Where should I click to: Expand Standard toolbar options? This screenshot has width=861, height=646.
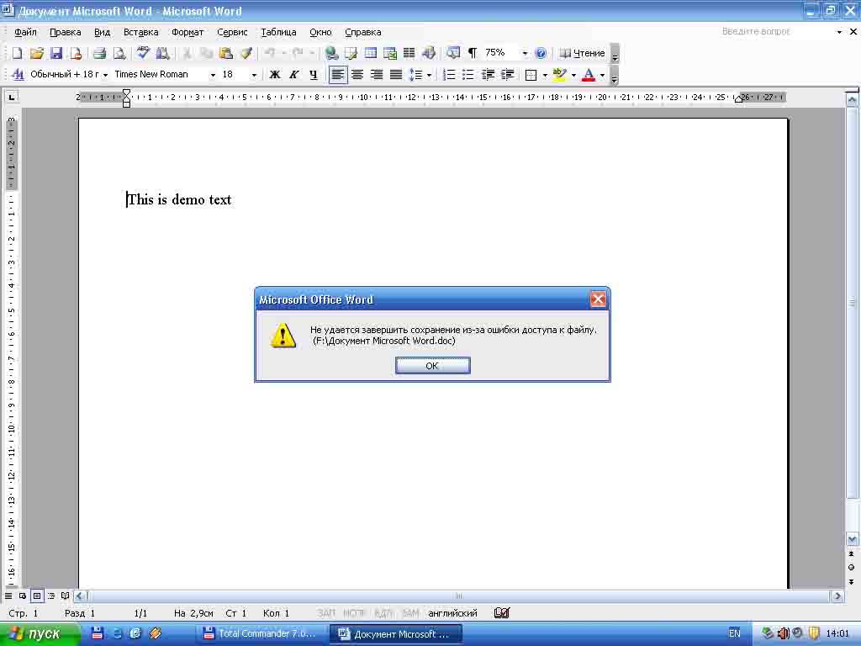click(x=615, y=54)
